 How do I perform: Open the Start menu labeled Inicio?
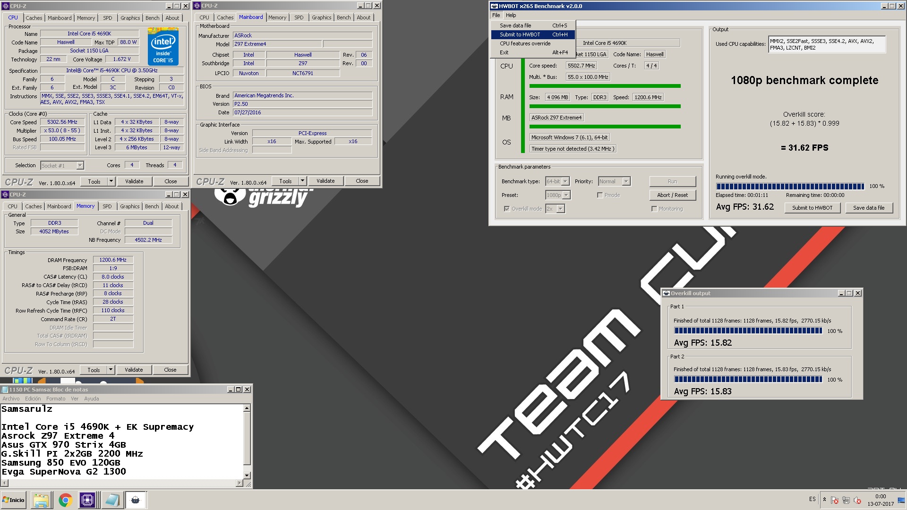point(13,500)
